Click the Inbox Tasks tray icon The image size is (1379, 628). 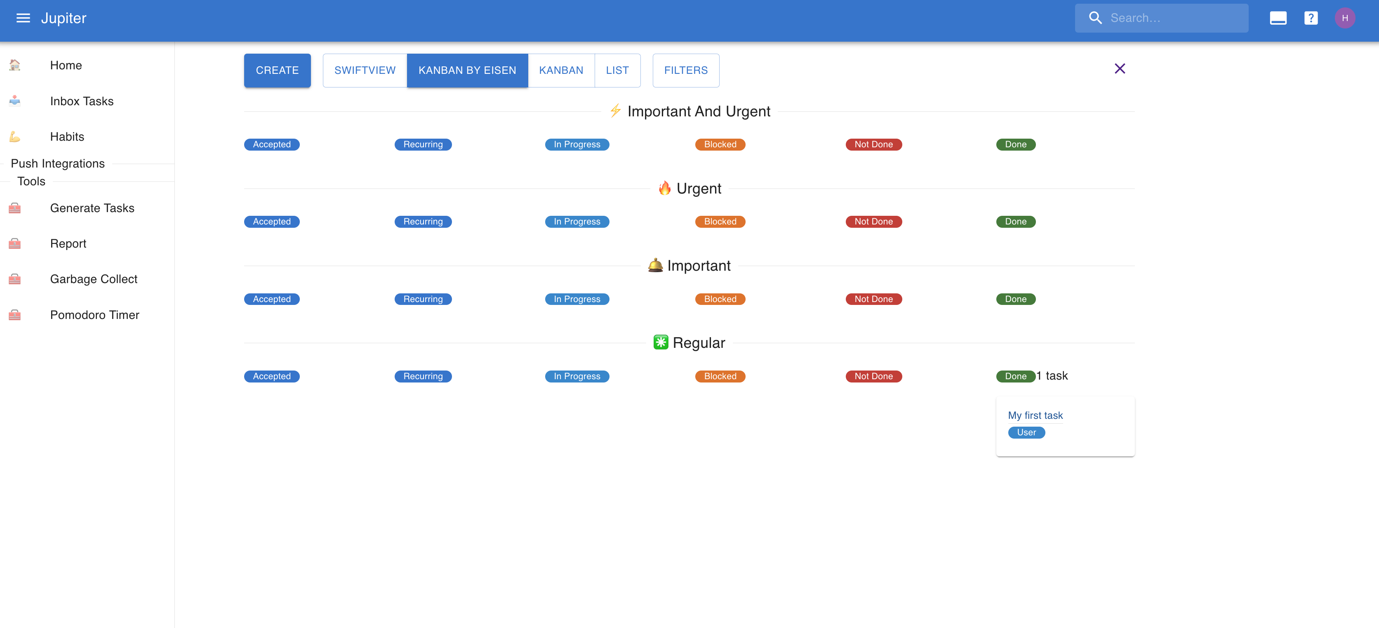point(15,101)
